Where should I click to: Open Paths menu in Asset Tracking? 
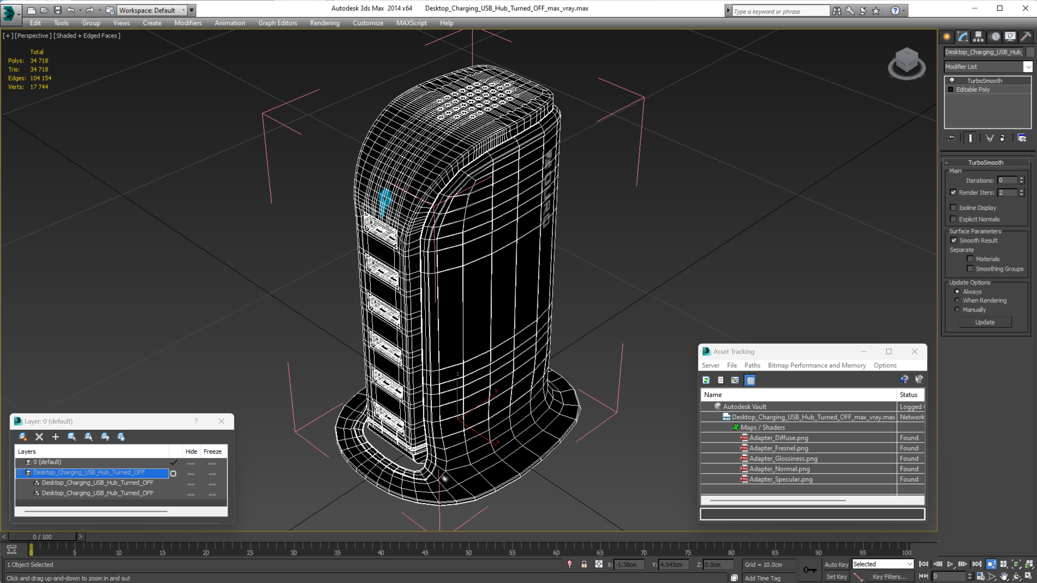(x=752, y=365)
